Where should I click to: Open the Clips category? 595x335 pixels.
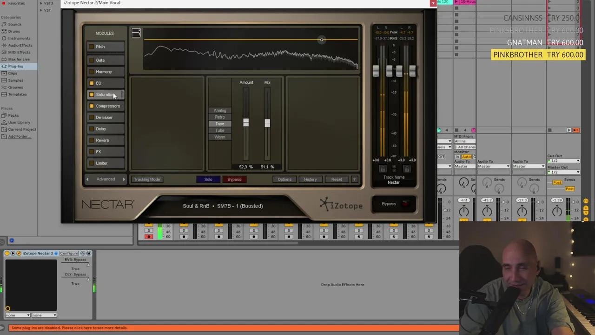[13, 73]
